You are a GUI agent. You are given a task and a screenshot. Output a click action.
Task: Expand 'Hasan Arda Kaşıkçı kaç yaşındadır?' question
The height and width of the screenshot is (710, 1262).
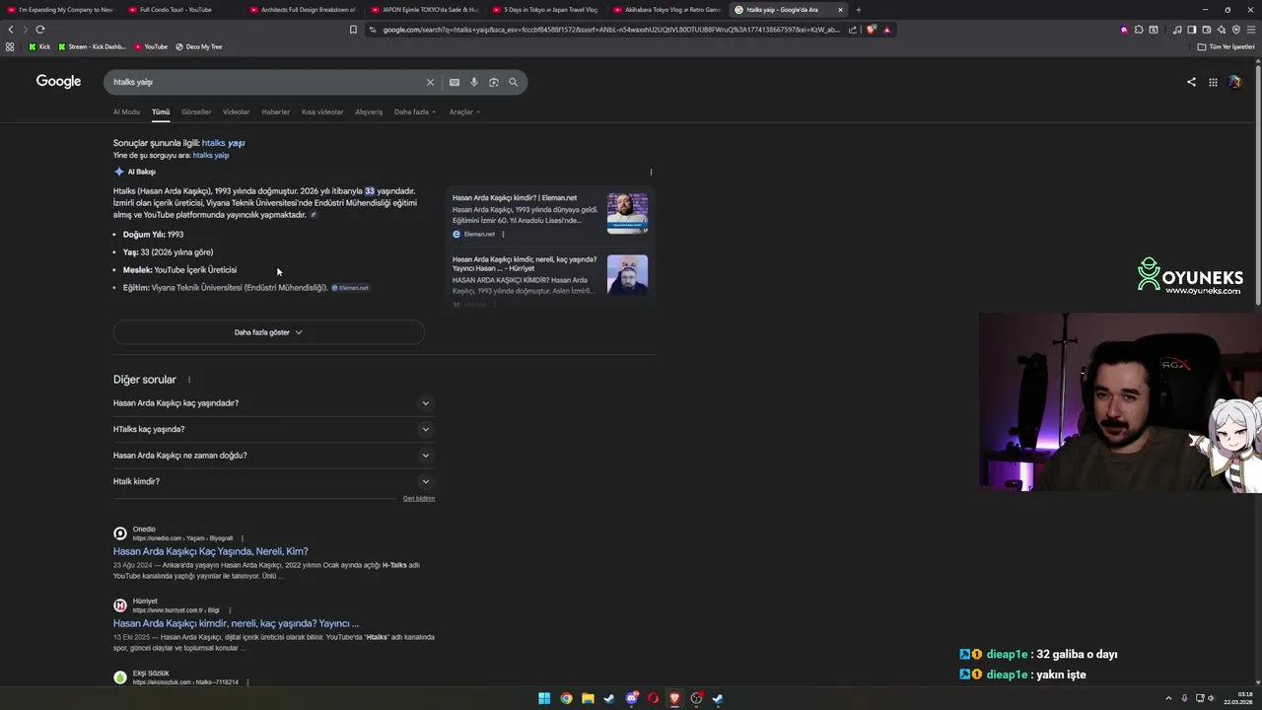(x=273, y=403)
